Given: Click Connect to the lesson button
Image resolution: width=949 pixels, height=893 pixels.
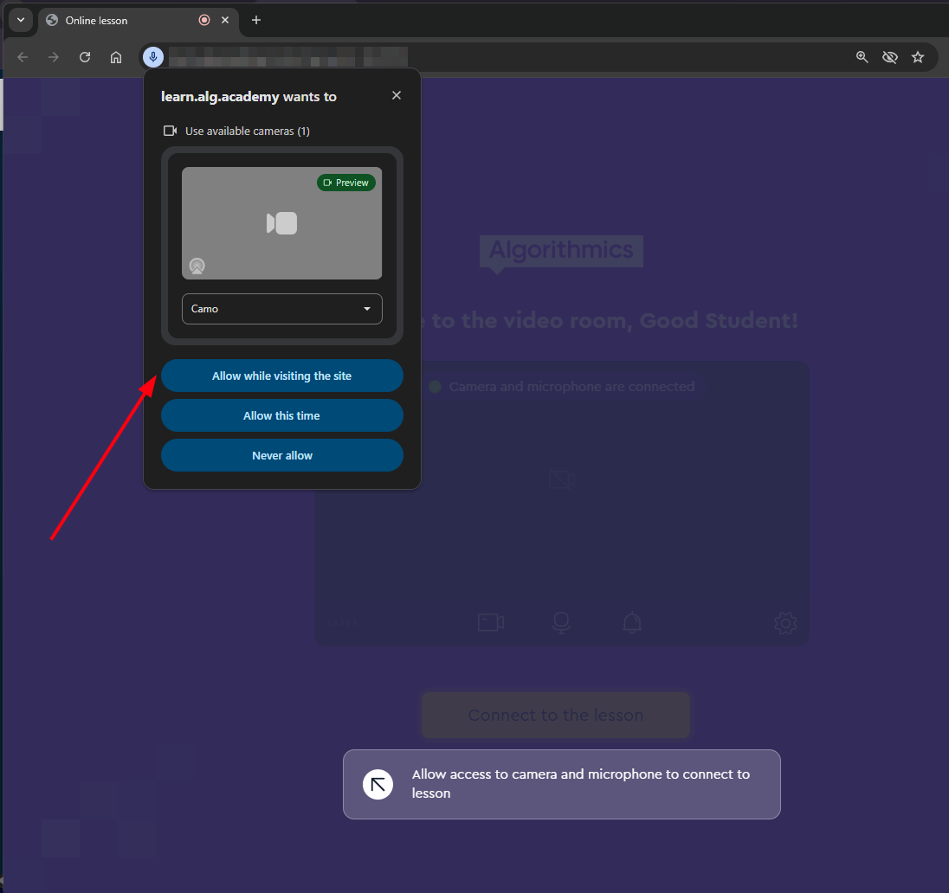Looking at the screenshot, I should (x=556, y=716).
